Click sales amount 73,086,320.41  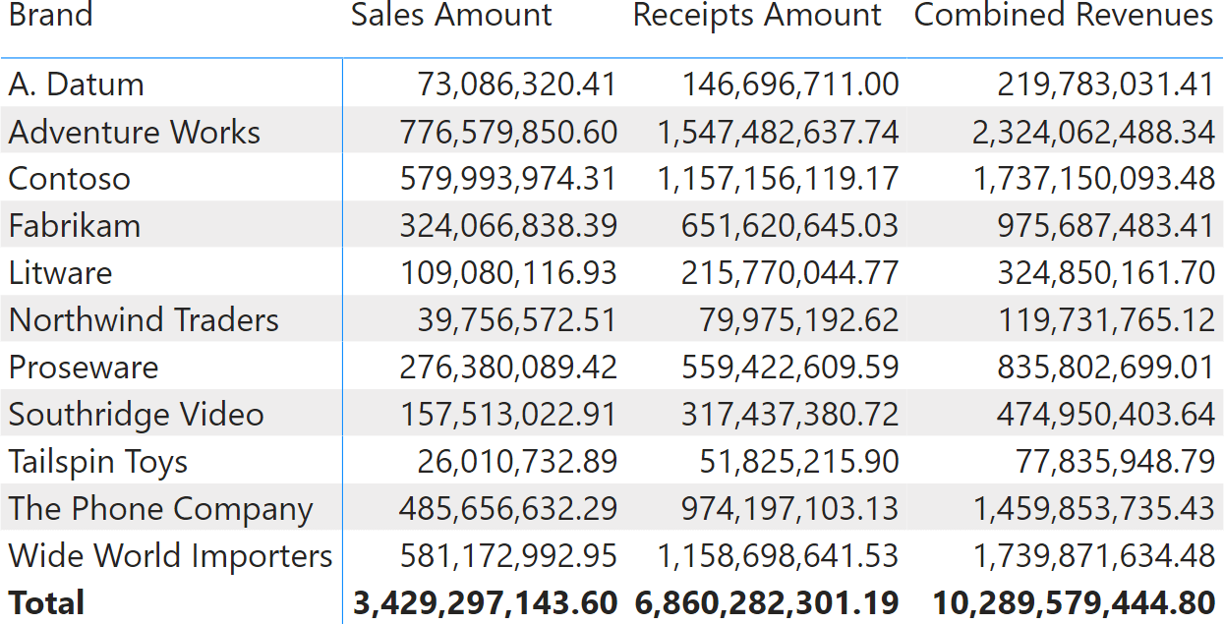pyautogui.click(x=517, y=85)
